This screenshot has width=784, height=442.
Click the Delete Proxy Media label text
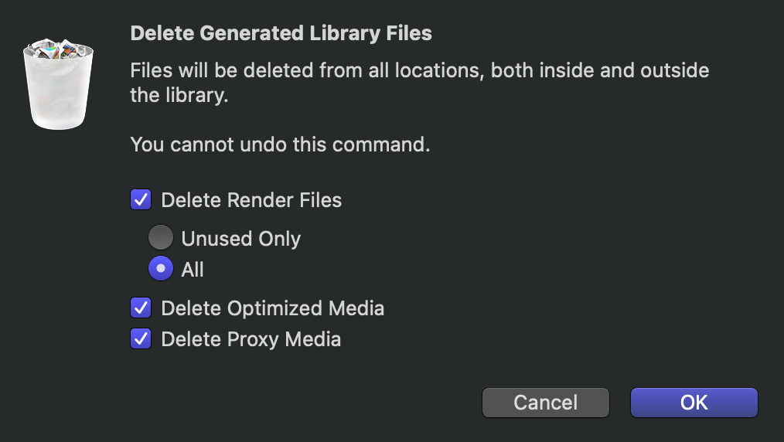coord(251,339)
